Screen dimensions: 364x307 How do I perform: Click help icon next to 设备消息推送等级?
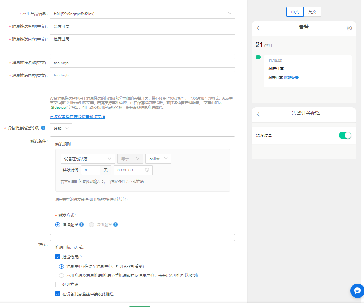tap(43, 128)
